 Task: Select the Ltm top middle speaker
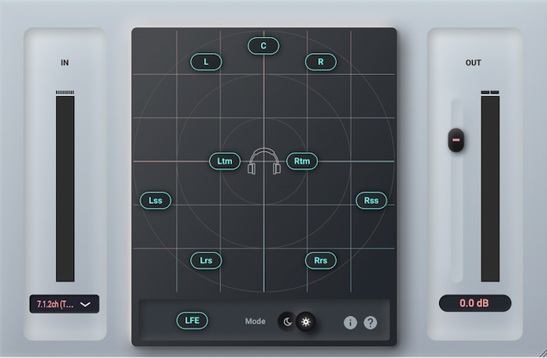225,162
